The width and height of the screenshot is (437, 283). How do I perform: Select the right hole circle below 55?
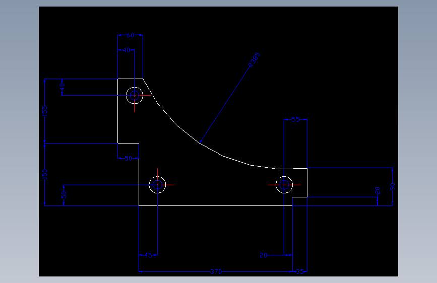coord(284,185)
